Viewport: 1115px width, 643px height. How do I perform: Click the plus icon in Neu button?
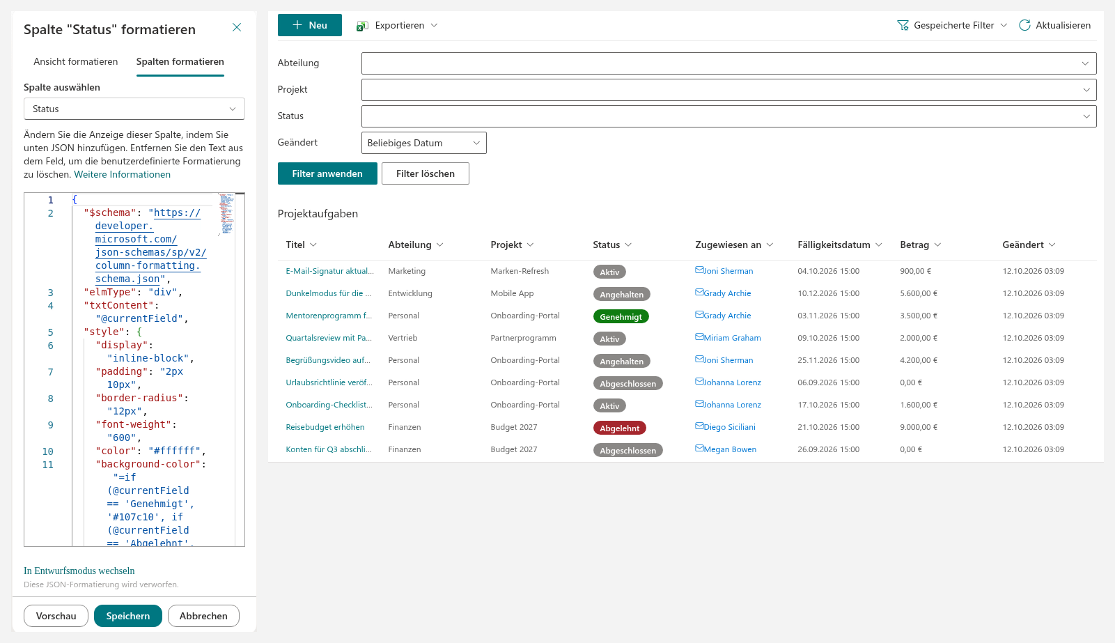tap(297, 25)
